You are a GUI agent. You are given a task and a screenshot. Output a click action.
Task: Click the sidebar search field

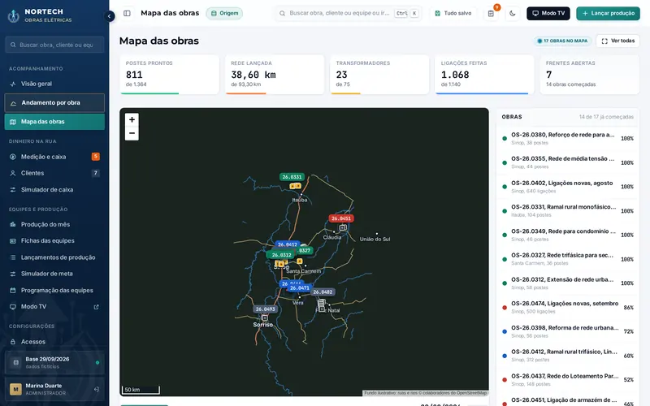[x=54, y=45]
